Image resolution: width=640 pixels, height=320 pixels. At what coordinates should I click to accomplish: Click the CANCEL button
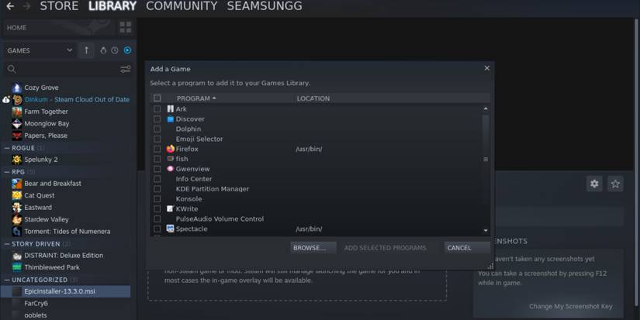click(467, 248)
